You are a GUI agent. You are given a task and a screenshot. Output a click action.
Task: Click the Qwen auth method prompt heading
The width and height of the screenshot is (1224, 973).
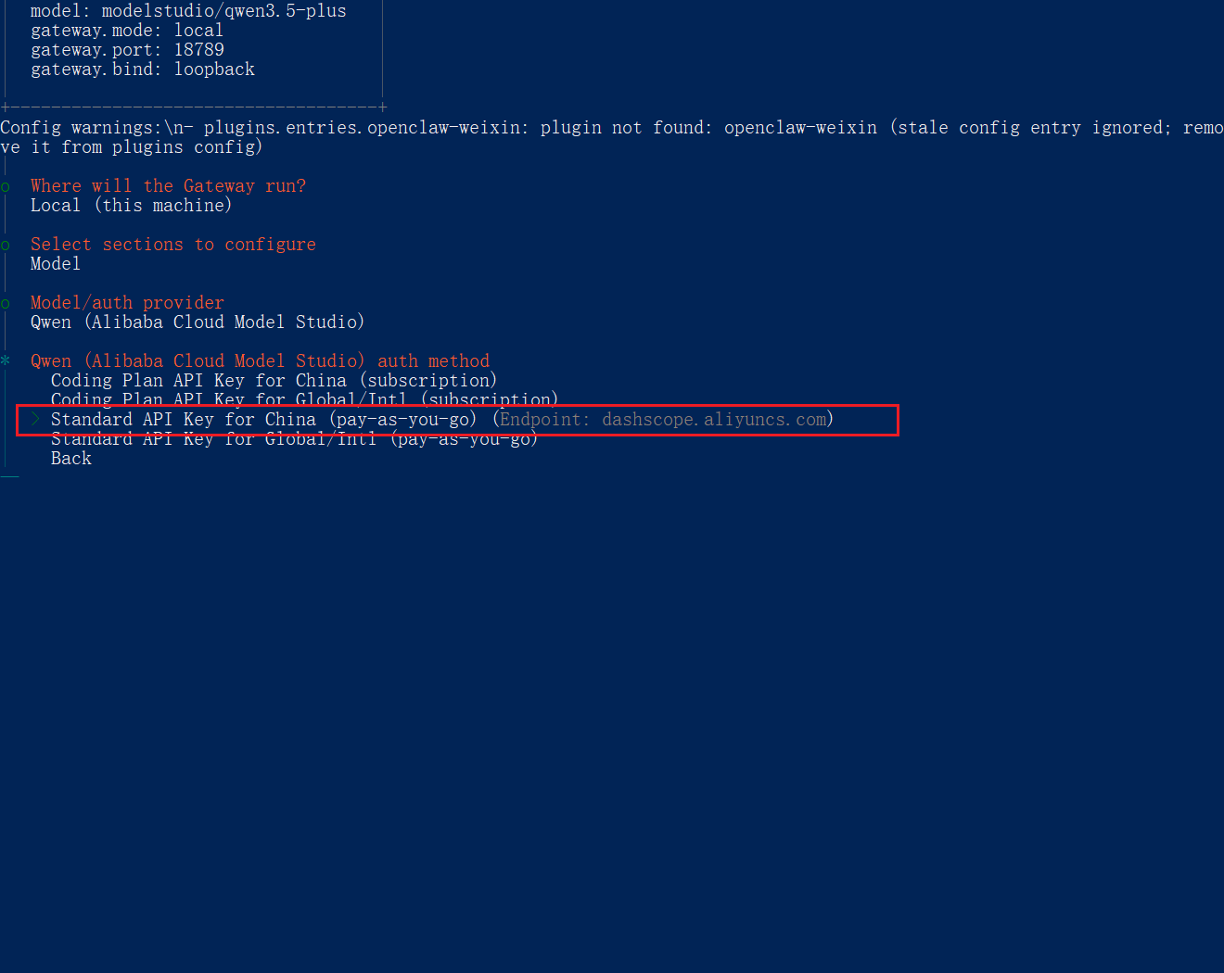pos(260,361)
